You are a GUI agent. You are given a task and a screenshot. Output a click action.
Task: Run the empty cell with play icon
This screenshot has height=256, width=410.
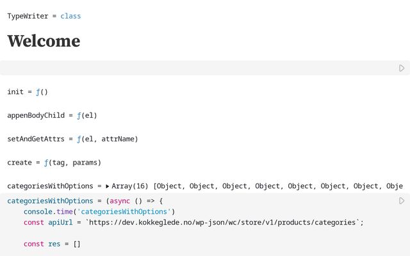[402, 68]
